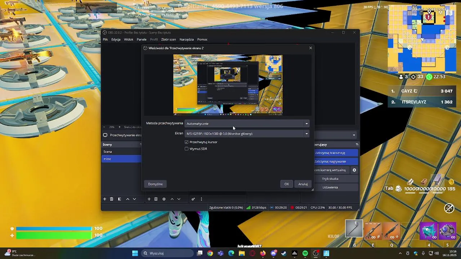Show hidden tray icons chevron
The height and width of the screenshot is (259, 461).
coord(400,253)
